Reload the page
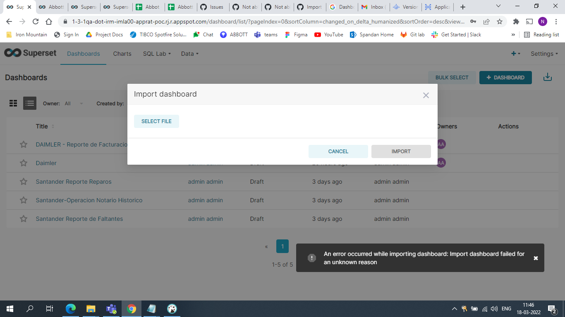Screen dimensions: 565x317 pos(36,21)
